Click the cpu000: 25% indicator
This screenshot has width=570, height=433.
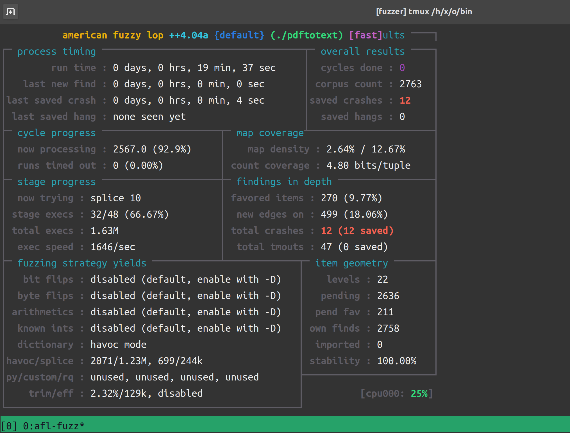(x=396, y=393)
